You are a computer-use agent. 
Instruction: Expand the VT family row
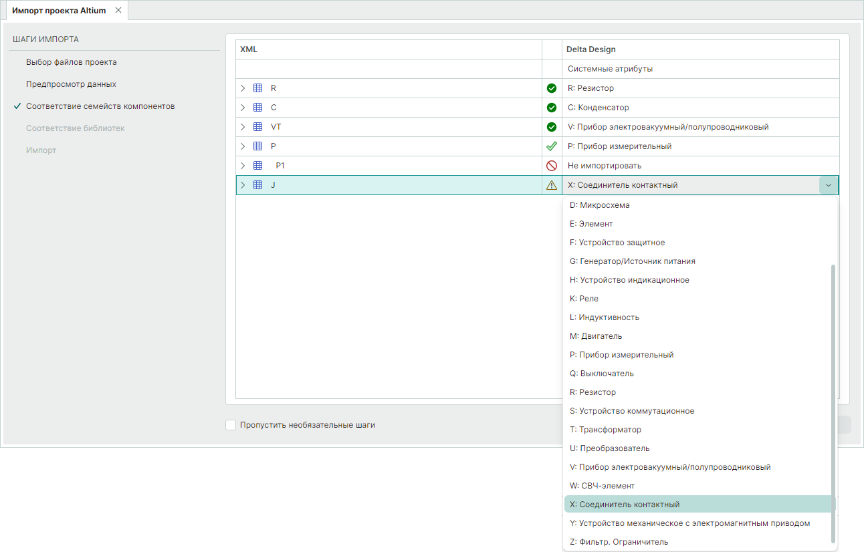pyautogui.click(x=243, y=127)
